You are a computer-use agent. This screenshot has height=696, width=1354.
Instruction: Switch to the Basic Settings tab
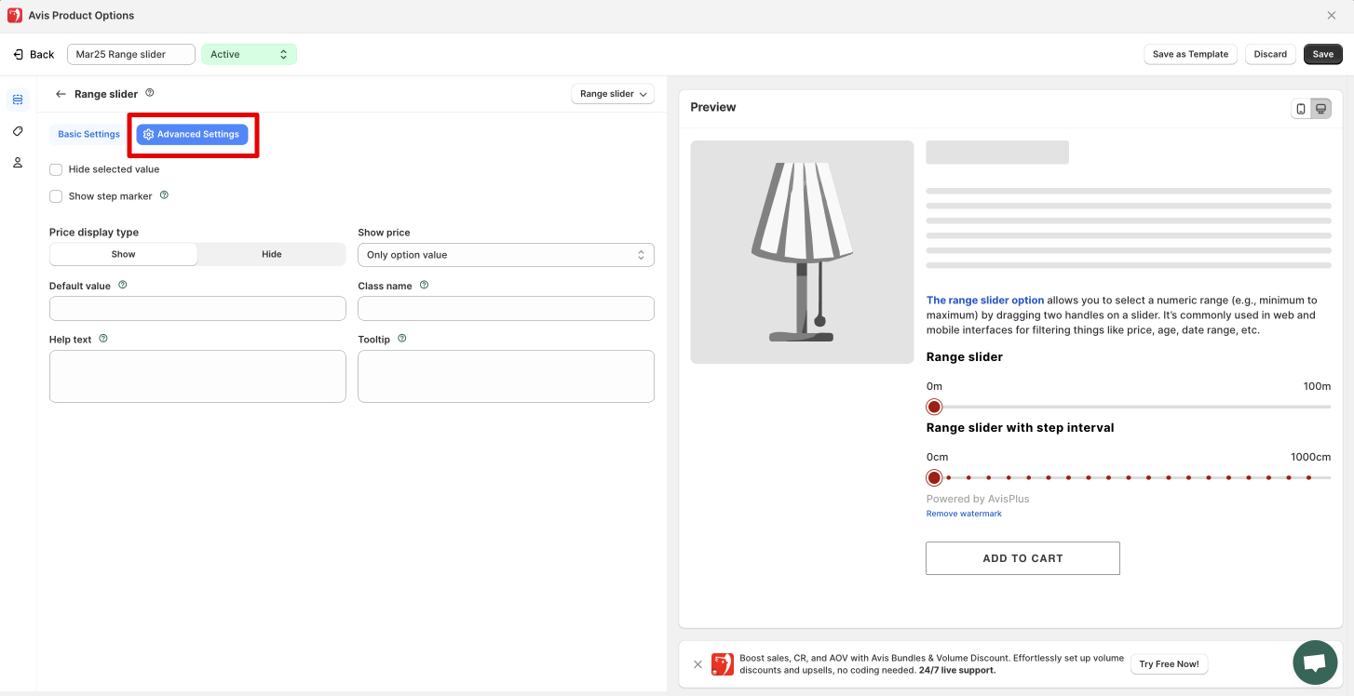click(x=88, y=134)
